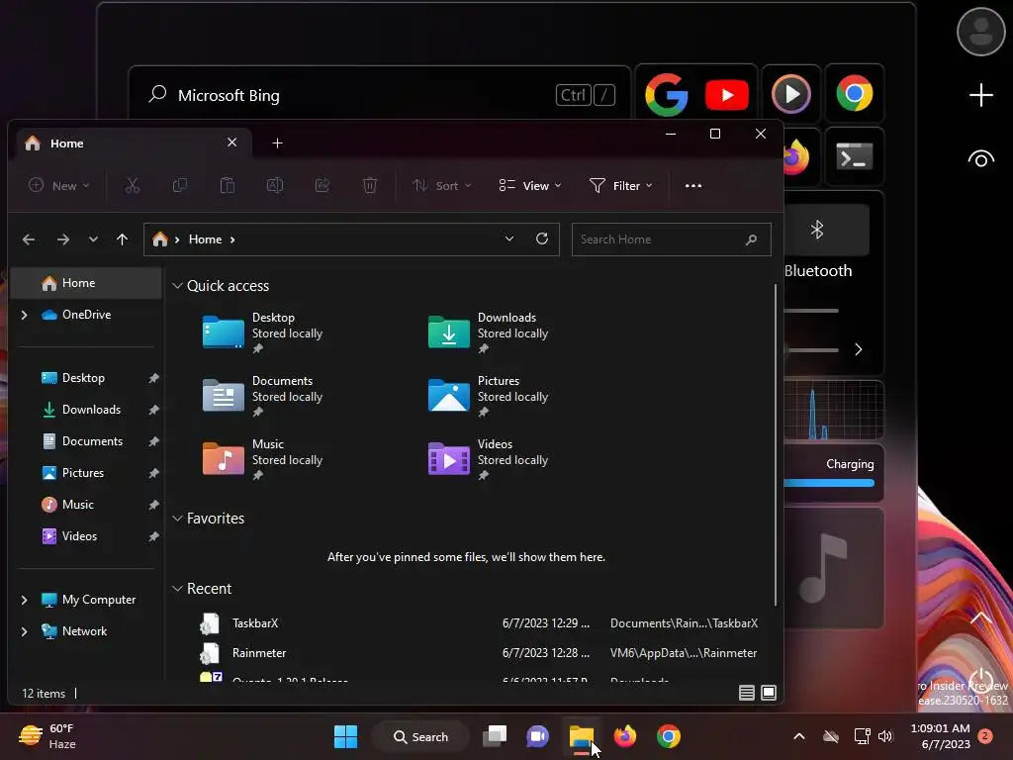Switch to details view icon in status bar
The image size is (1013, 760).
click(746, 693)
